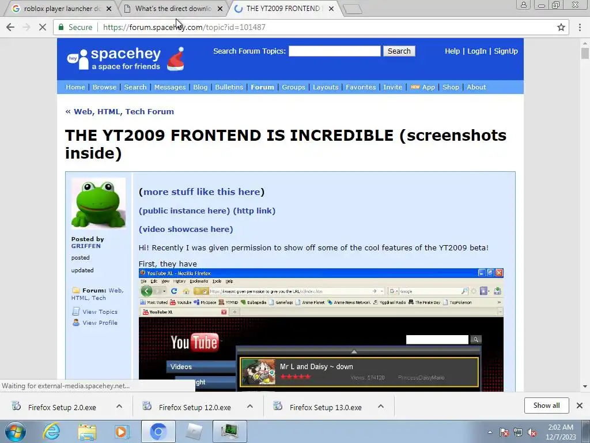590x443 pixels.
Task: Open the Windows Start menu
Action: pos(16,431)
